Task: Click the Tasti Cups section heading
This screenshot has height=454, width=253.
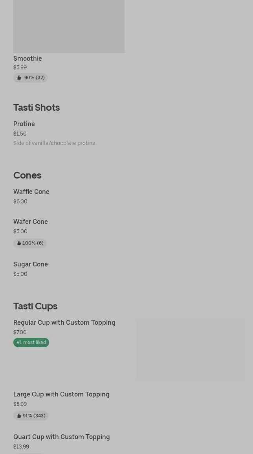Action: tap(35, 306)
